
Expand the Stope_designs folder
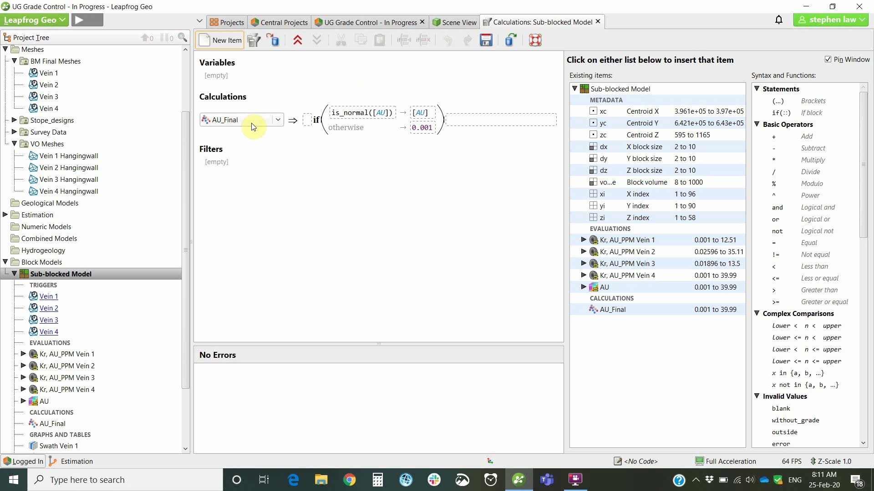pyautogui.click(x=14, y=120)
